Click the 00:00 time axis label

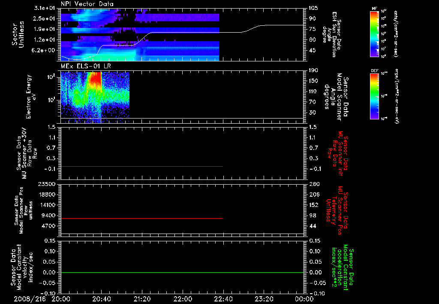tap(304, 299)
